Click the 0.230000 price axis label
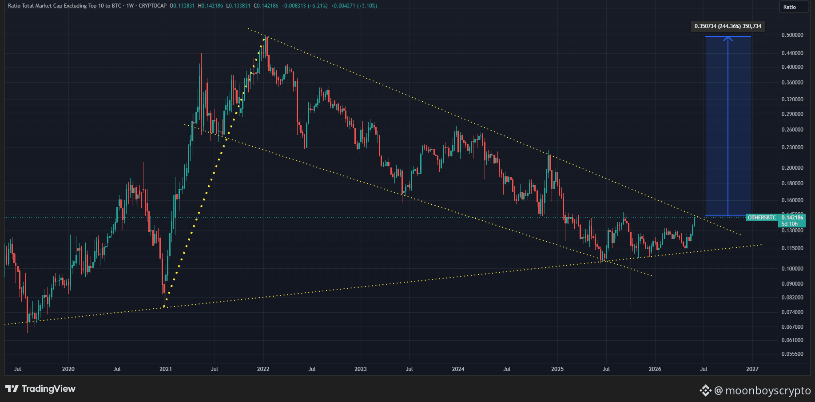 click(x=792, y=147)
